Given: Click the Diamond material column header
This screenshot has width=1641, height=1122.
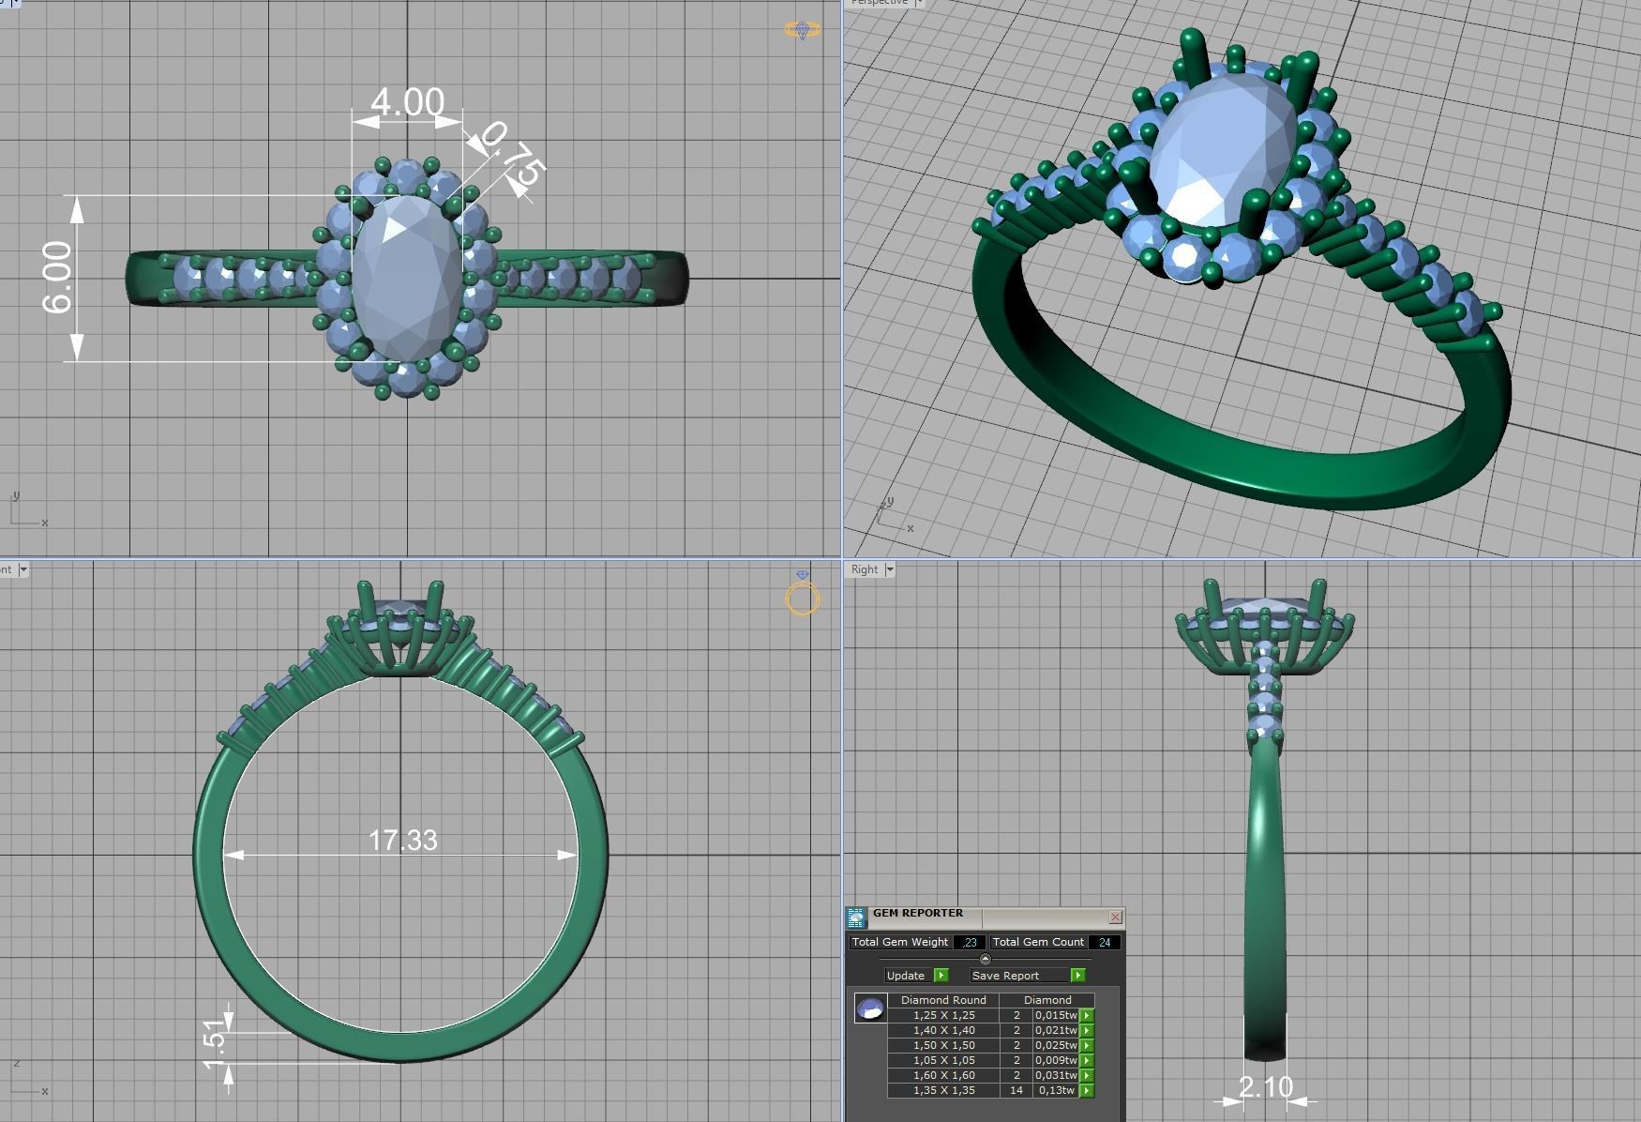Looking at the screenshot, I should click(x=1047, y=1000).
